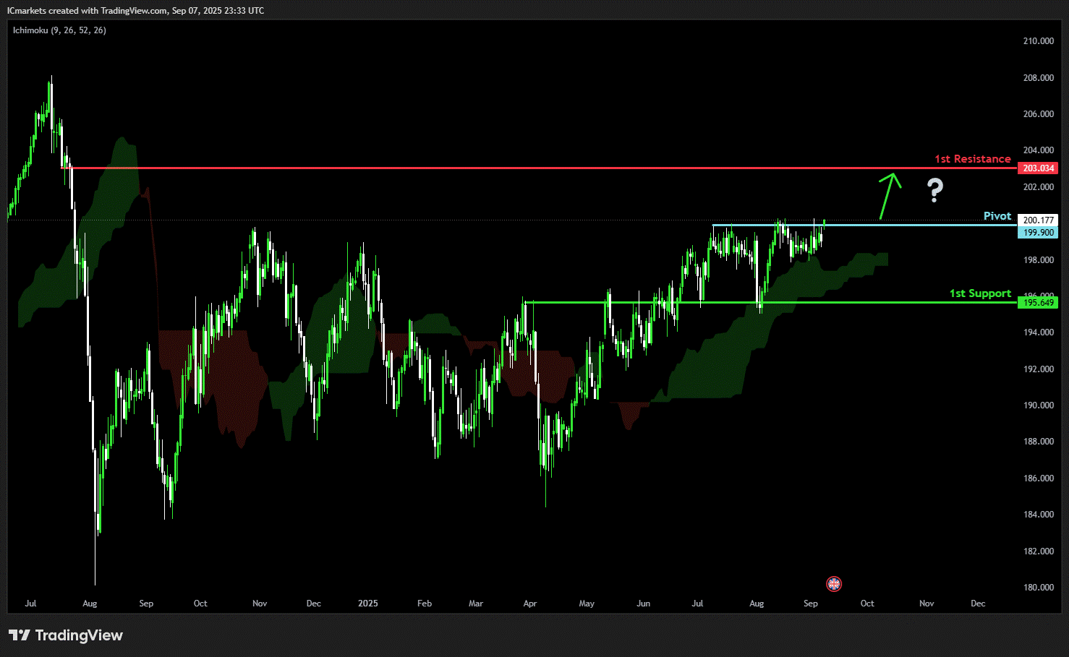This screenshot has width=1069, height=657.
Task: Select the Pivot label
Action: [997, 216]
